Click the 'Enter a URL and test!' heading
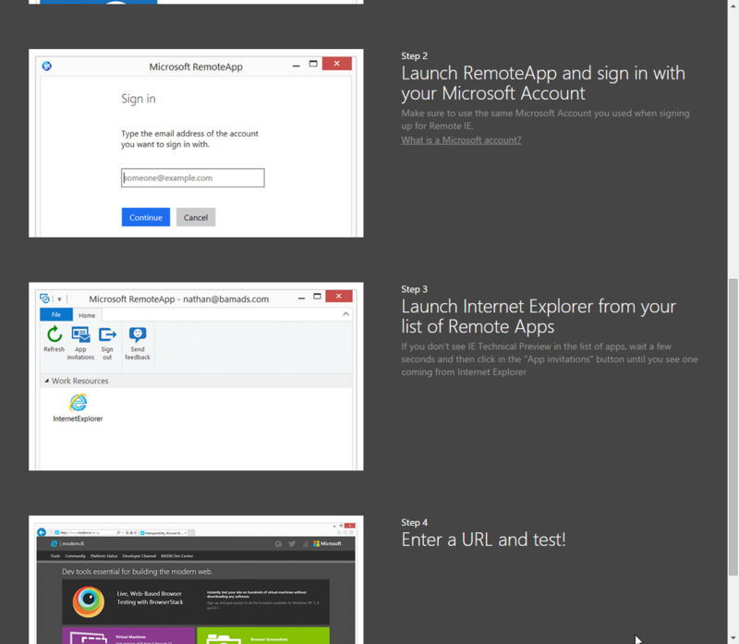The height and width of the screenshot is (644, 739). click(x=483, y=540)
